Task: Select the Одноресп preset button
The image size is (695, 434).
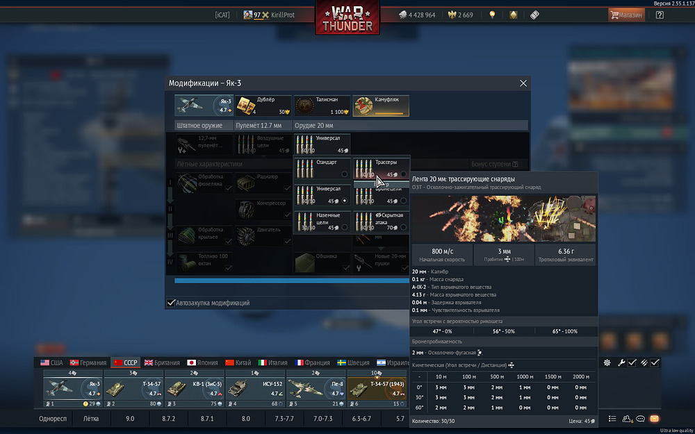Action: pos(52,419)
